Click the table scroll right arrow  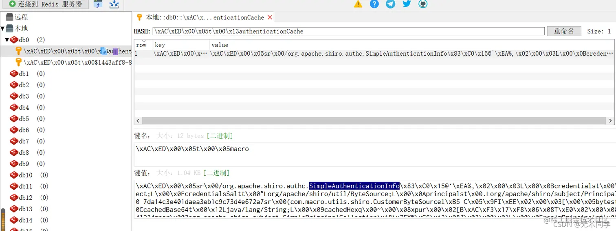[610, 121]
